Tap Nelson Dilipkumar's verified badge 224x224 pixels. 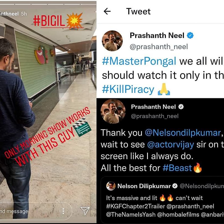tap(175, 186)
